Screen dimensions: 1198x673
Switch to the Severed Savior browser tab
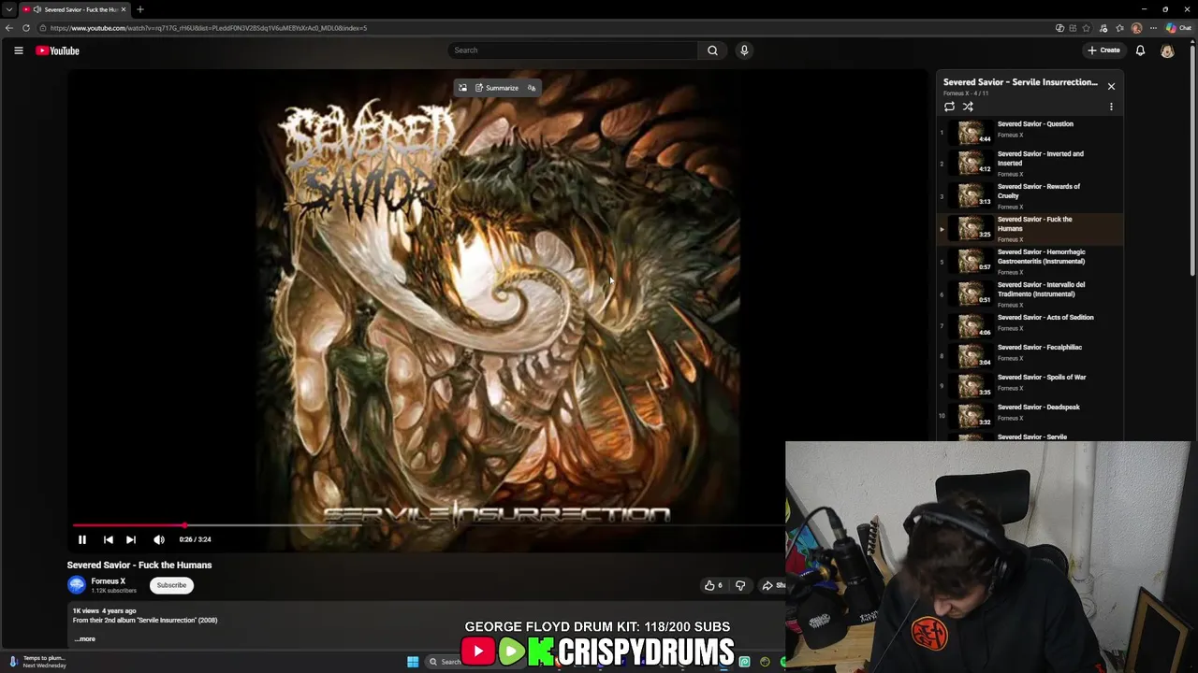coord(75,9)
